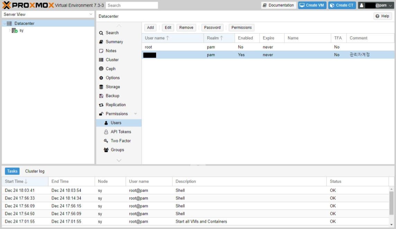
Task: Click the API Tokens user icon
Action: click(x=106, y=132)
